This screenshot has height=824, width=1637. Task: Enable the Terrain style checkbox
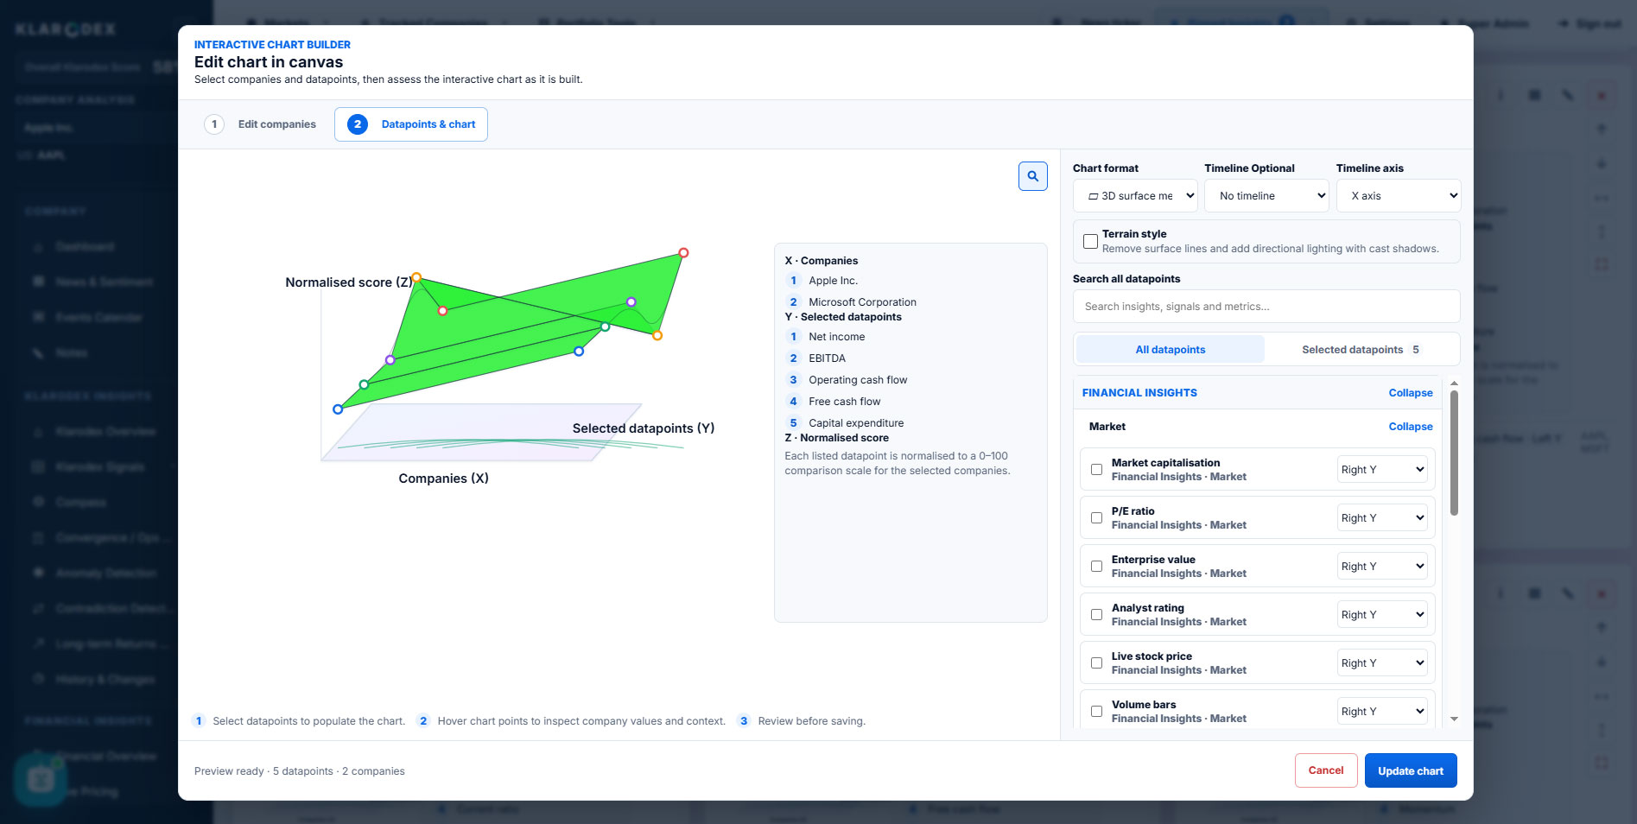1091,241
